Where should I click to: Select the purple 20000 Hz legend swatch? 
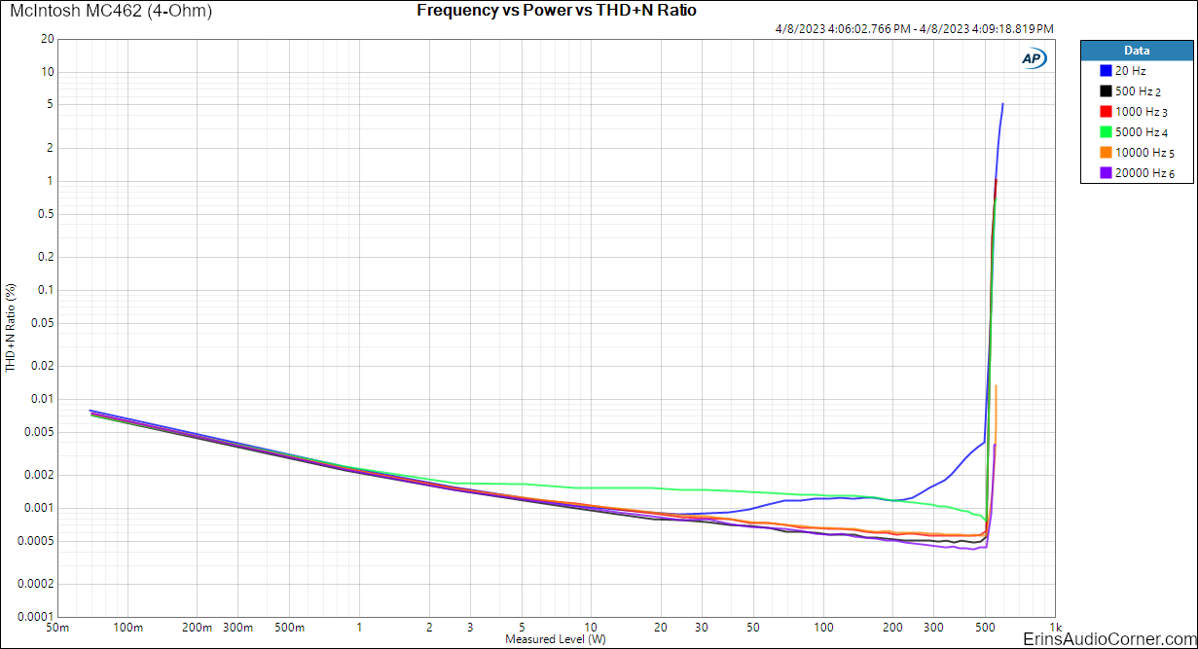1106,173
